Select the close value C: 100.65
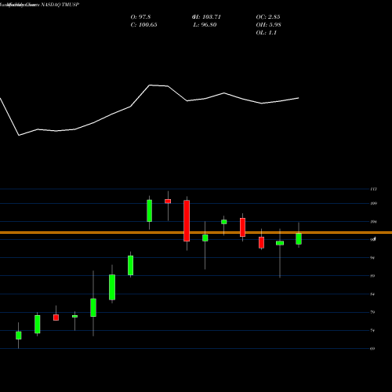 143,24
